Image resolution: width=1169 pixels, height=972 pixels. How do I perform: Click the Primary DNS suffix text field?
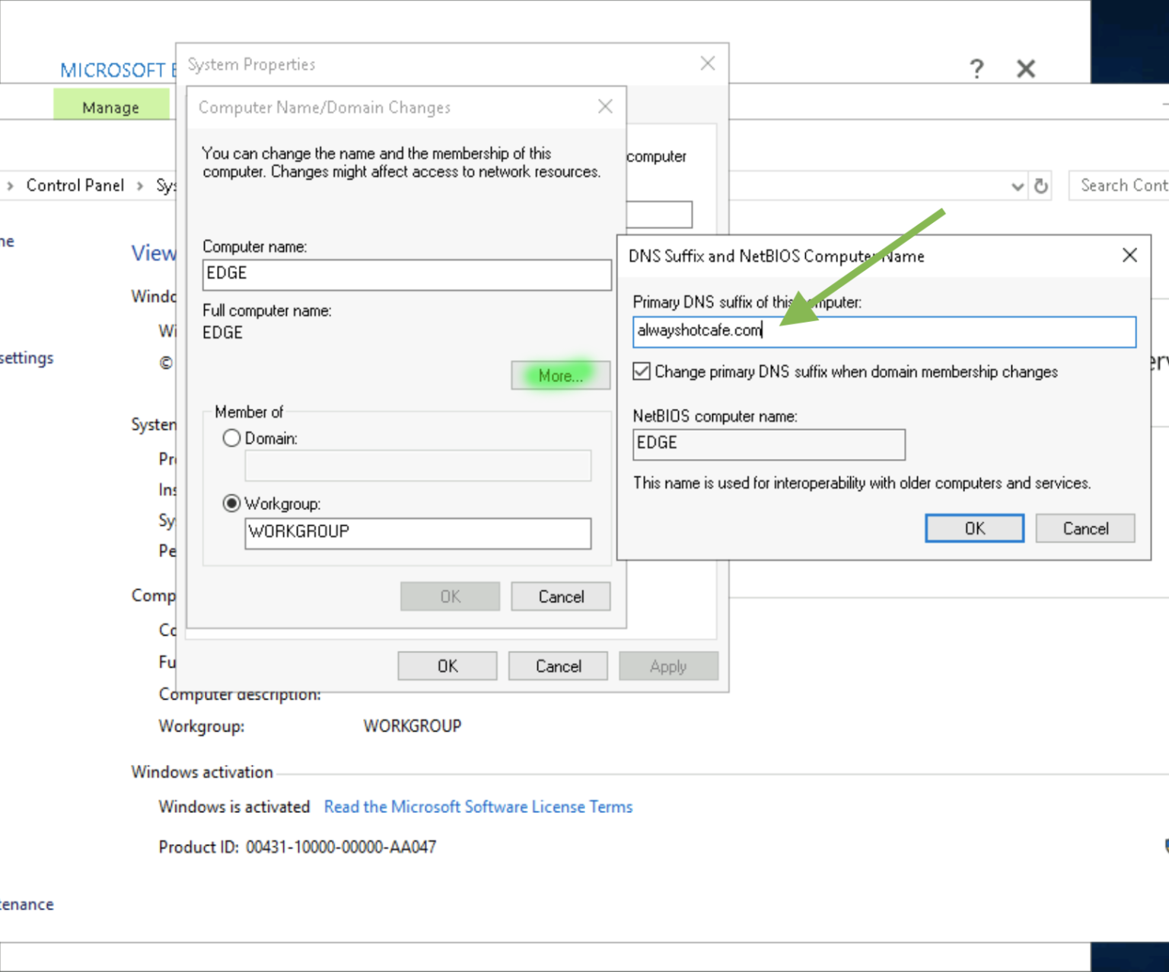pyautogui.click(x=884, y=331)
